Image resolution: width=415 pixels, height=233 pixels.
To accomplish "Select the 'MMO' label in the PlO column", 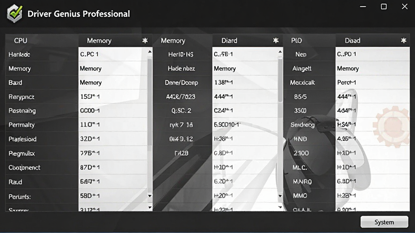I will click(300, 196).
